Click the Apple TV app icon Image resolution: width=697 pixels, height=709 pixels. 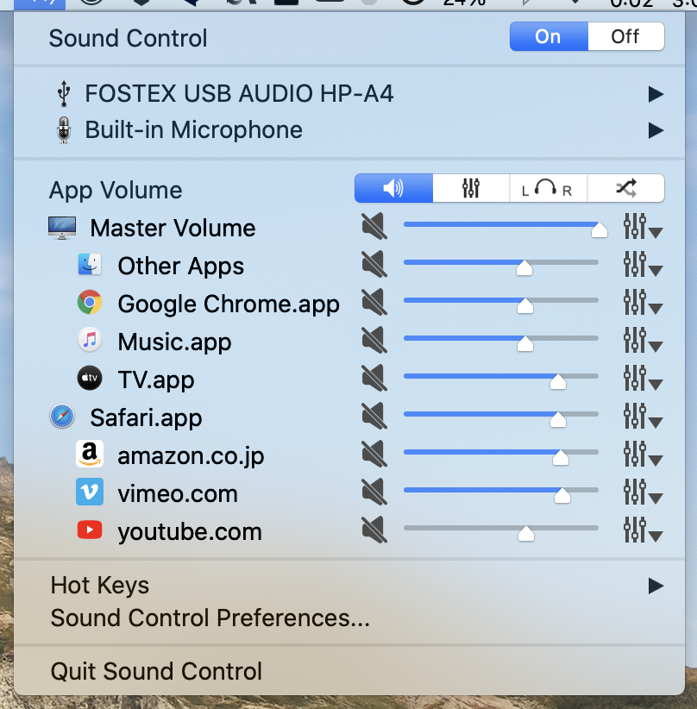[x=90, y=378]
